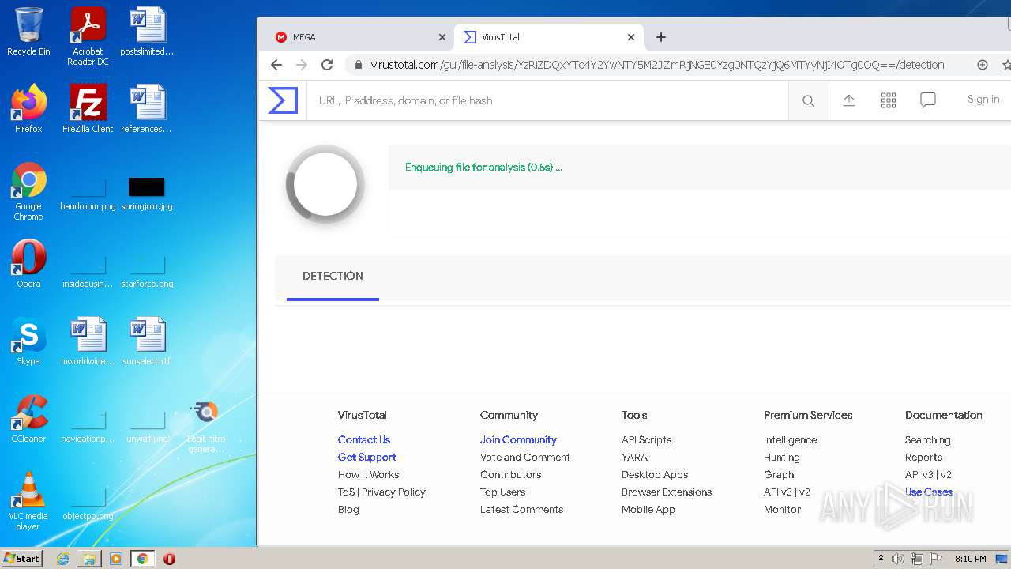Open the Recycle Bin desktop icon
This screenshot has width=1011, height=569.
click(x=28, y=32)
